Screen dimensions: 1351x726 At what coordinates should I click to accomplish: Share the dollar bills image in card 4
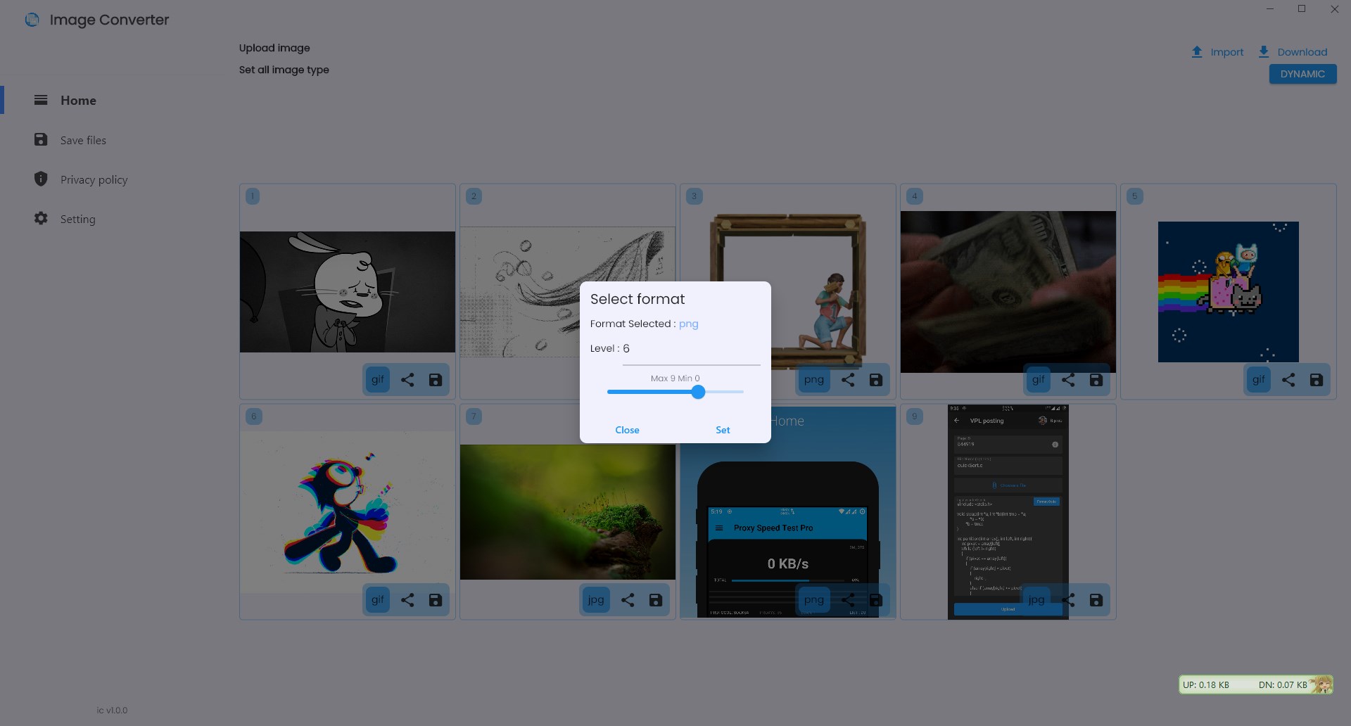(1068, 380)
